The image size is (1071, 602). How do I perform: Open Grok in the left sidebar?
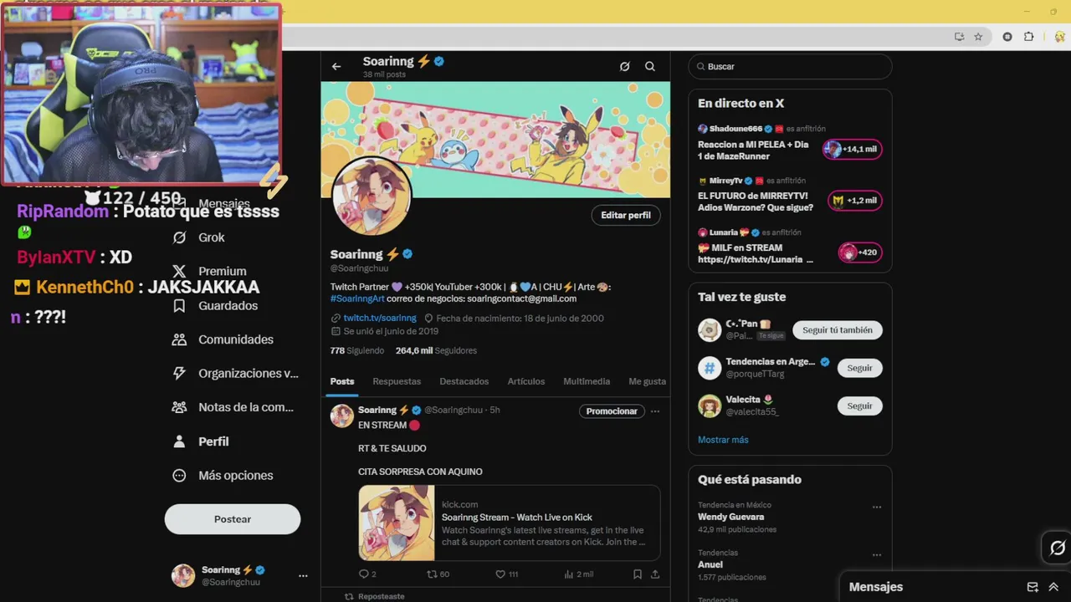point(198,237)
